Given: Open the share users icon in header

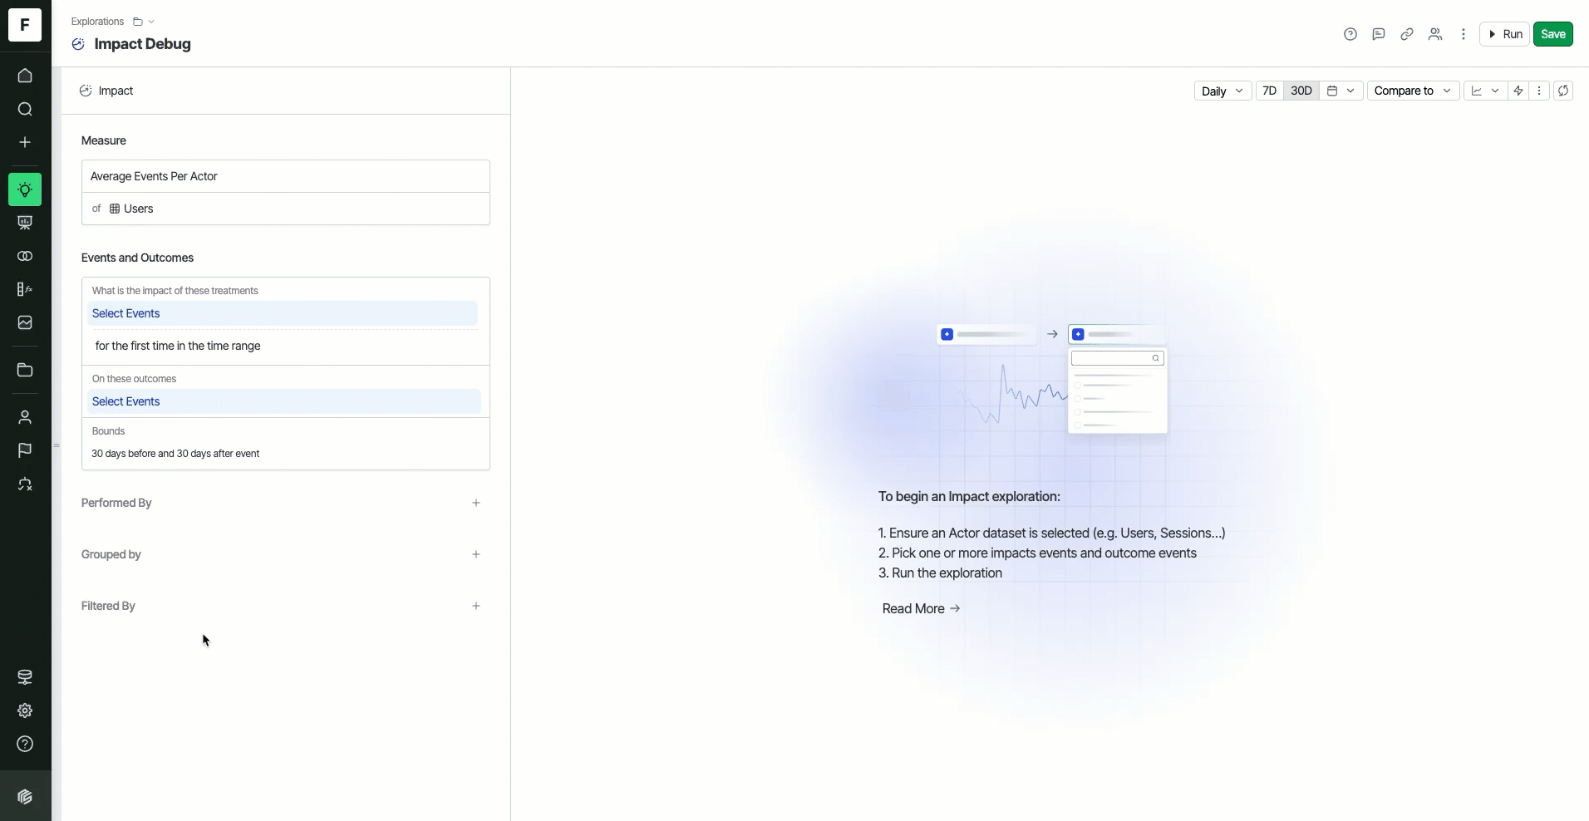Looking at the screenshot, I should coord(1435,34).
